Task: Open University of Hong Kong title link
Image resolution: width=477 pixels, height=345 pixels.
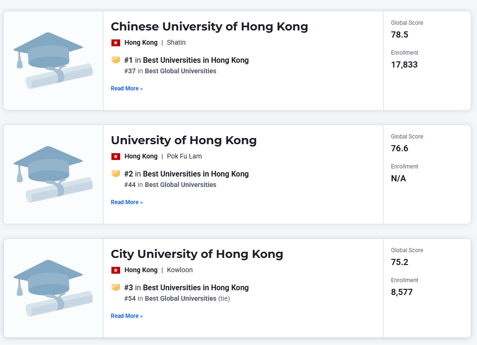Action: tap(183, 140)
